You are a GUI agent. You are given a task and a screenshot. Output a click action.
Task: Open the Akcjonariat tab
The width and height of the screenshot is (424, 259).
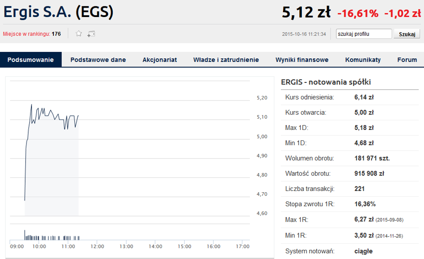[160, 60]
